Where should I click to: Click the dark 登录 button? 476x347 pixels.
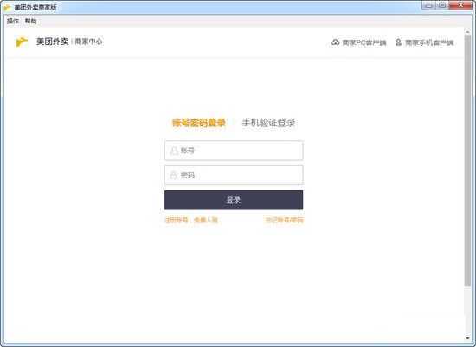coord(234,200)
